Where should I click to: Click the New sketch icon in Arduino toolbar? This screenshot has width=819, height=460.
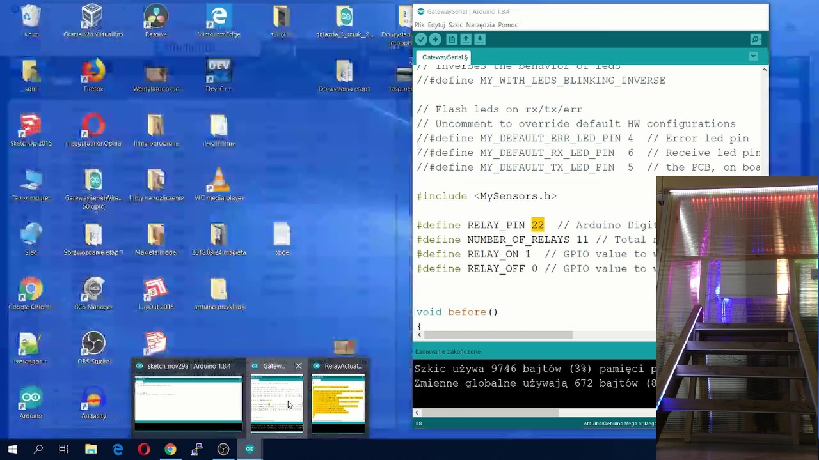point(452,40)
